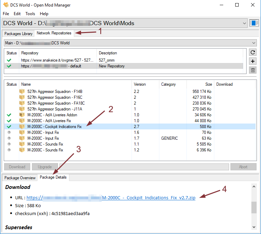Click the download progress bar
261x234 pixels.
[144, 167]
